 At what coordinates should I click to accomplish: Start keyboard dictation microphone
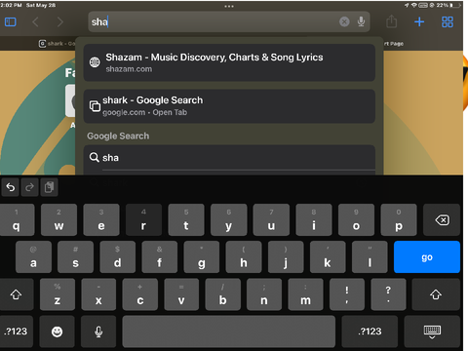pos(98,331)
